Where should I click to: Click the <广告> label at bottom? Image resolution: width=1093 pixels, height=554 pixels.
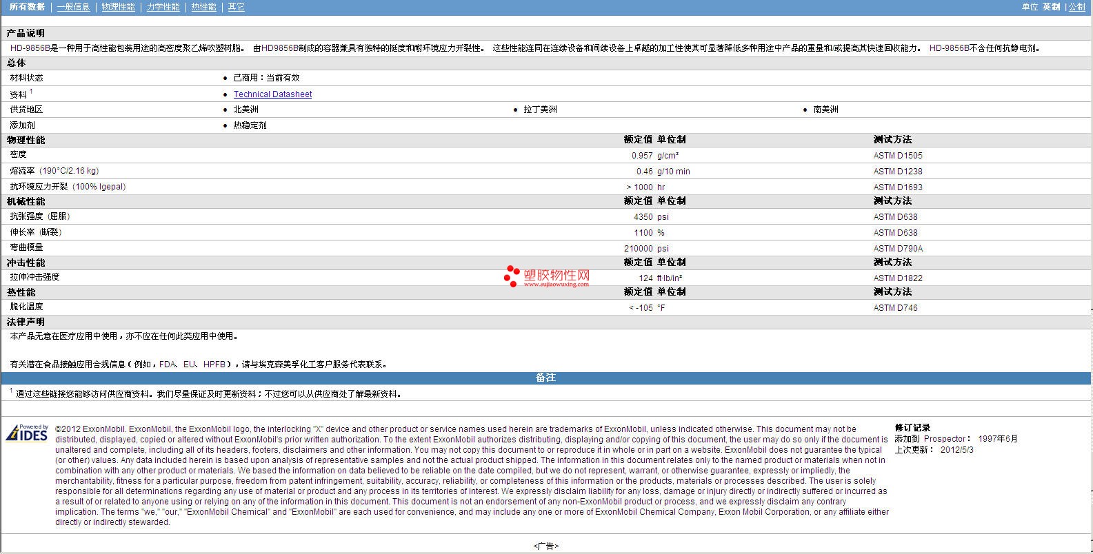pyautogui.click(x=545, y=546)
